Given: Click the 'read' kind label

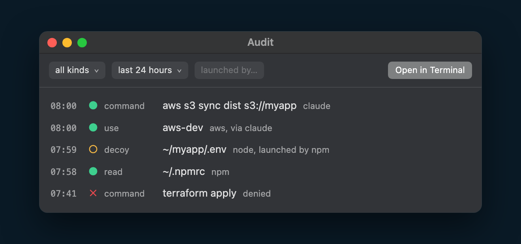Looking at the screenshot, I should click(x=113, y=172).
